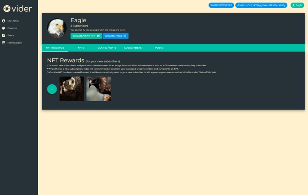This screenshot has height=195, width=308.
Task: Open My Profile in the sidebar
Action: point(13,21)
